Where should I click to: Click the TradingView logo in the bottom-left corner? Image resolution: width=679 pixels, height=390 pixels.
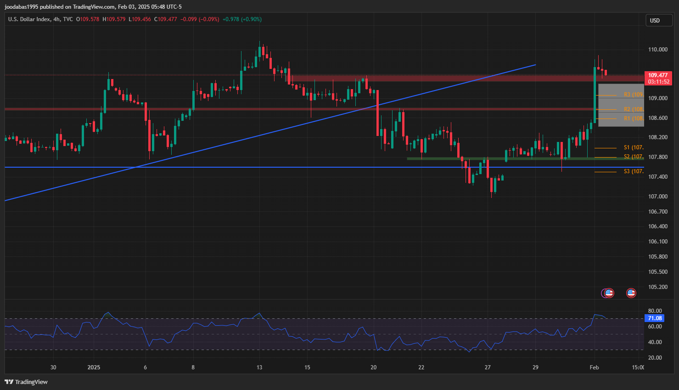coord(26,382)
